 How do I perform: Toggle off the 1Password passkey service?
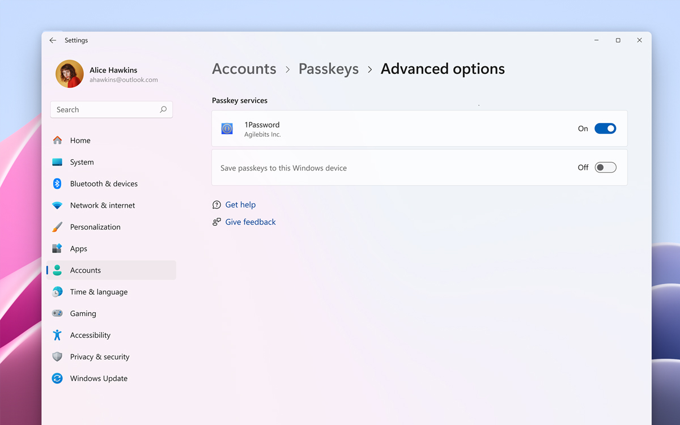click(605, 128)
